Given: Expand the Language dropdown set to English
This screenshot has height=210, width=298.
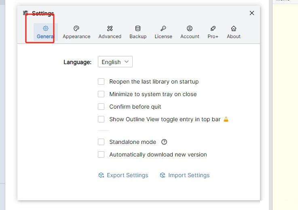Looking at the screenshot, I should 115,62.
